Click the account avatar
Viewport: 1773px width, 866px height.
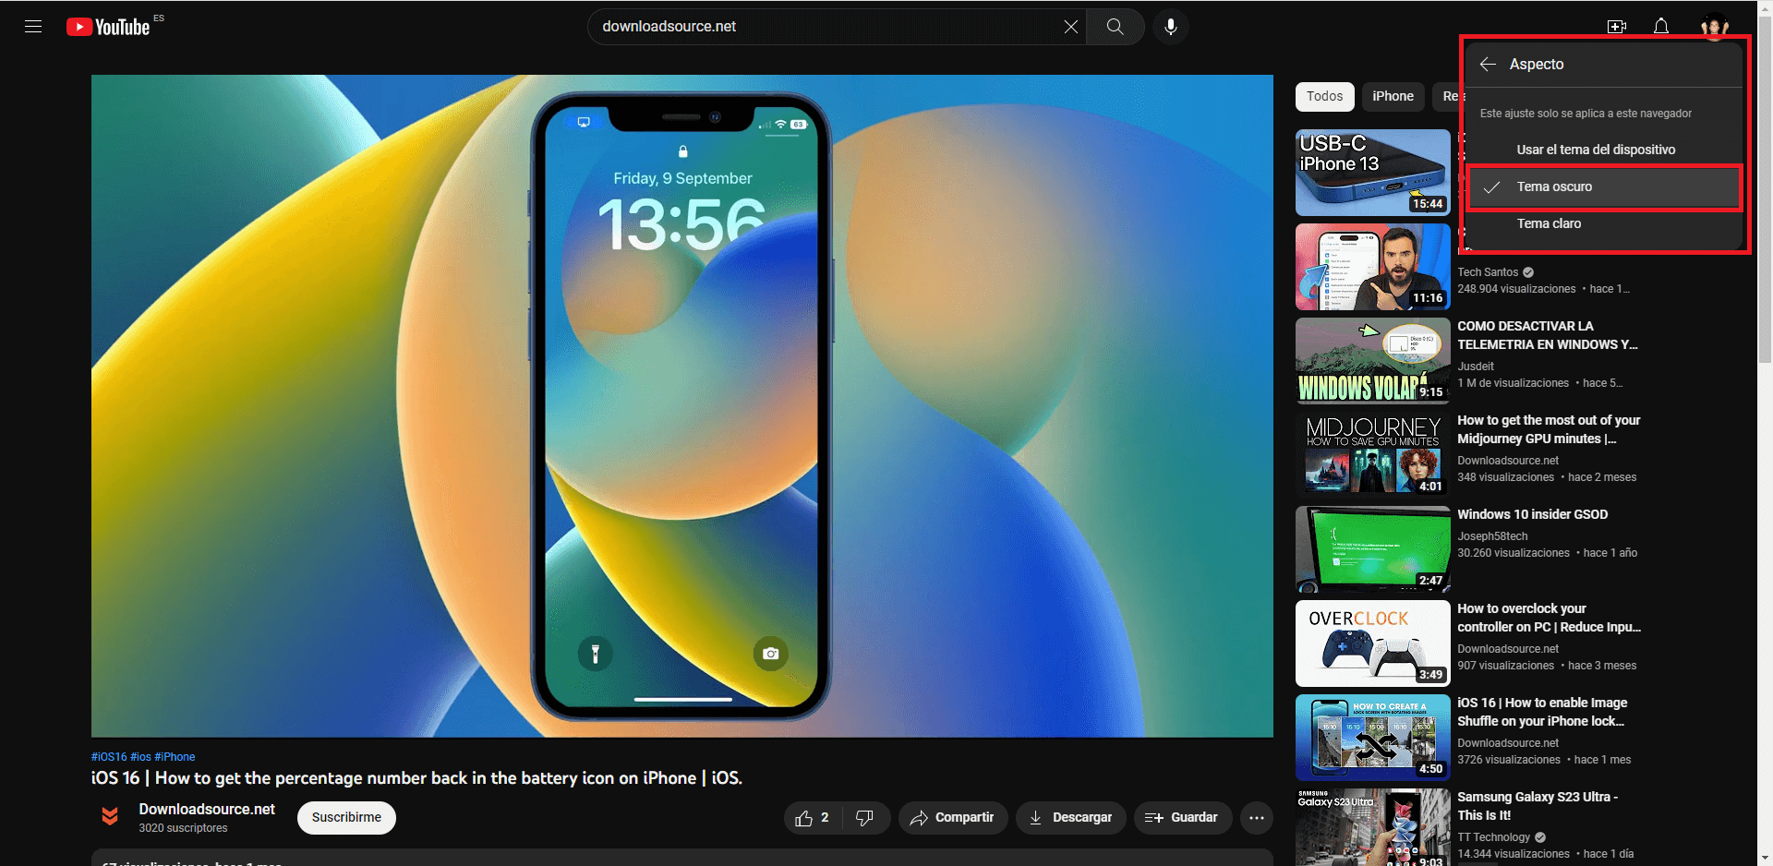(1715, 27)
